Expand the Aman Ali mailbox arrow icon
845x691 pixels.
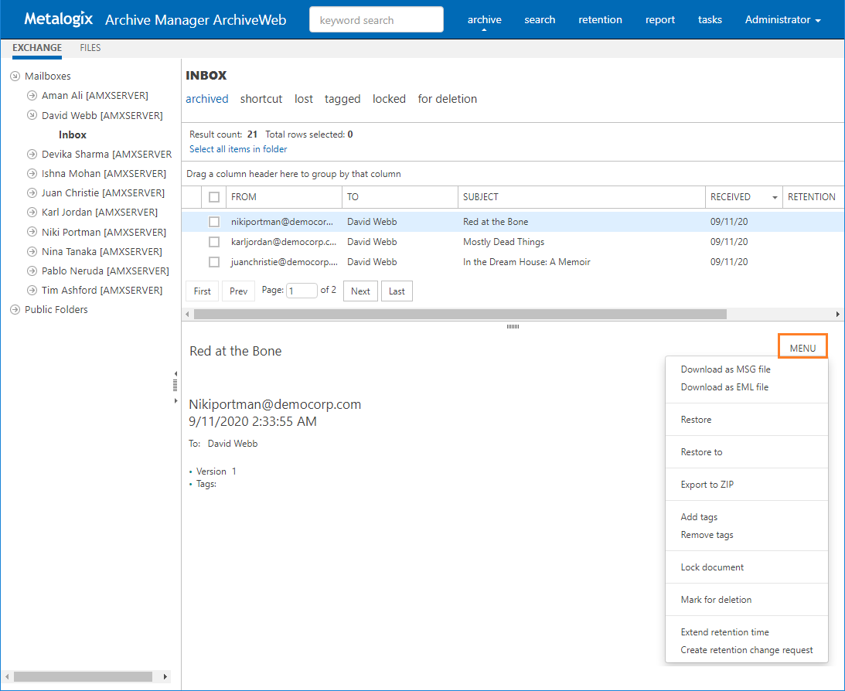32,96
